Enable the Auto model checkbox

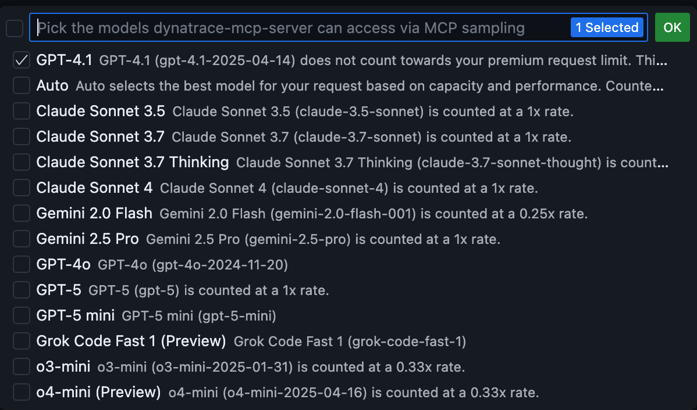22,86
